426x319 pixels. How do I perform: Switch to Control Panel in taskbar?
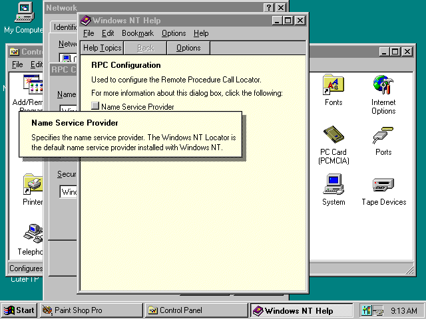(x=196, y=310)
